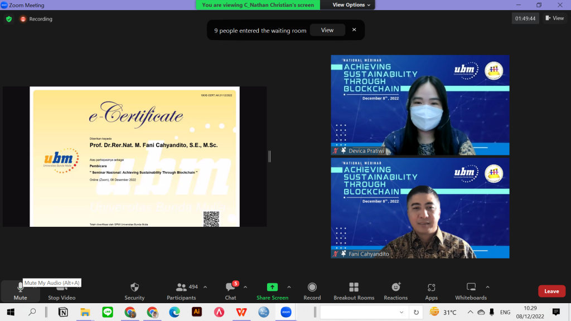The width and height of the screenshot is (571, 321).
Task: Click the weather 31°C widget
Action: pos(443,312)
